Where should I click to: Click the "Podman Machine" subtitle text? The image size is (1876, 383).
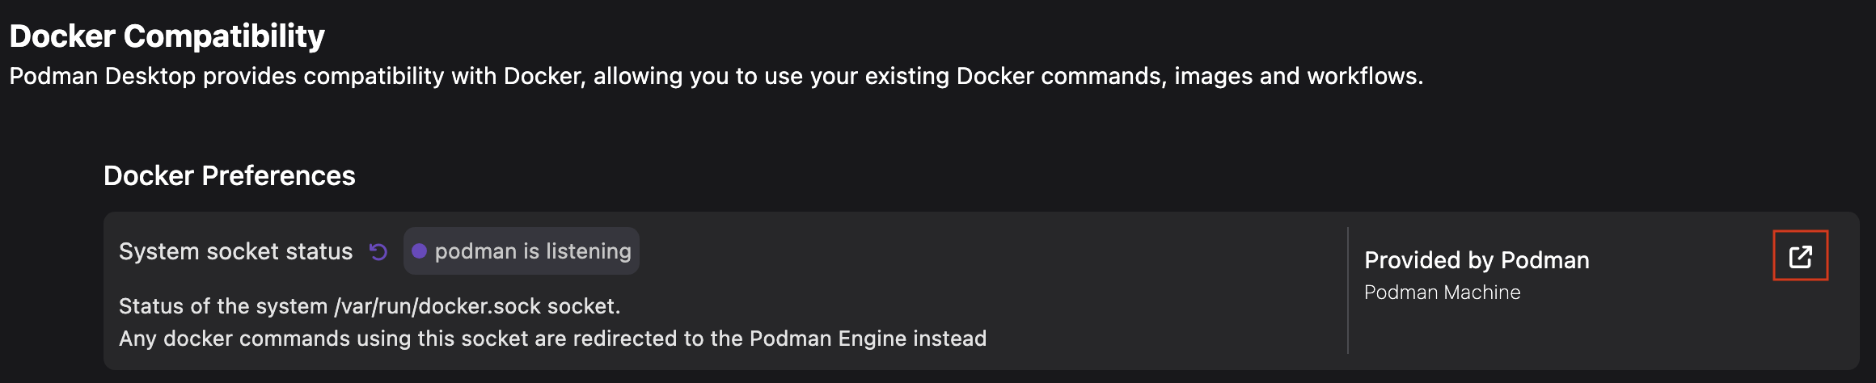coord(1442,293)
